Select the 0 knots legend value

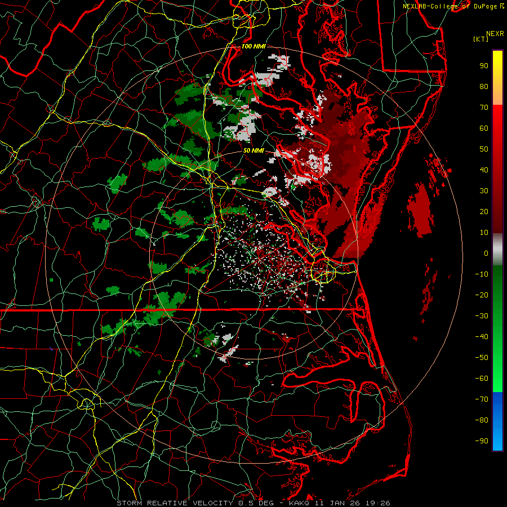(x=486, y=253)
